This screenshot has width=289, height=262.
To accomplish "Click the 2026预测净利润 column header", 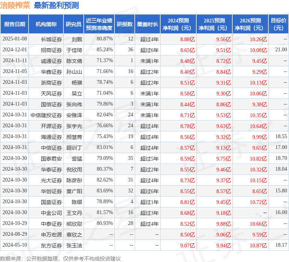I will tap(250, 24).
